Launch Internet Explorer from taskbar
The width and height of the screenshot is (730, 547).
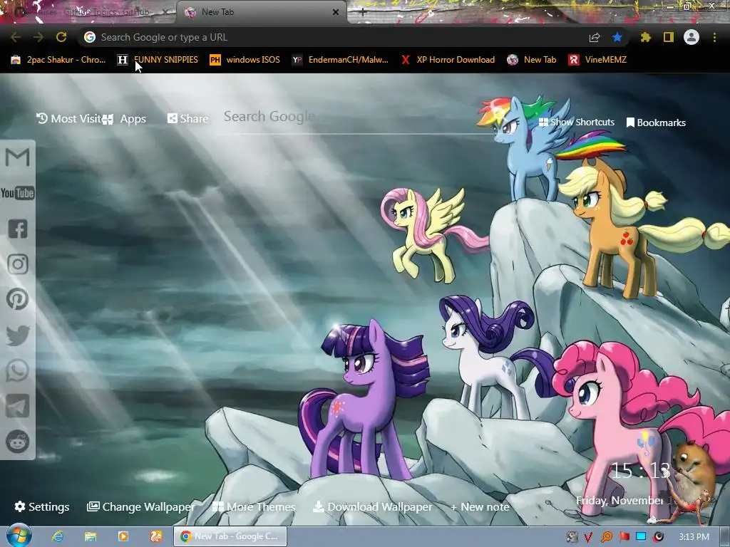coord(58,536)
